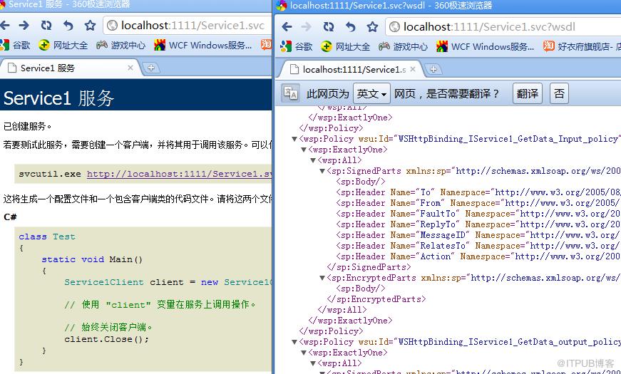
Task: Click sp:Header Name="ReplyTo" line
Action: pos(478,224)
